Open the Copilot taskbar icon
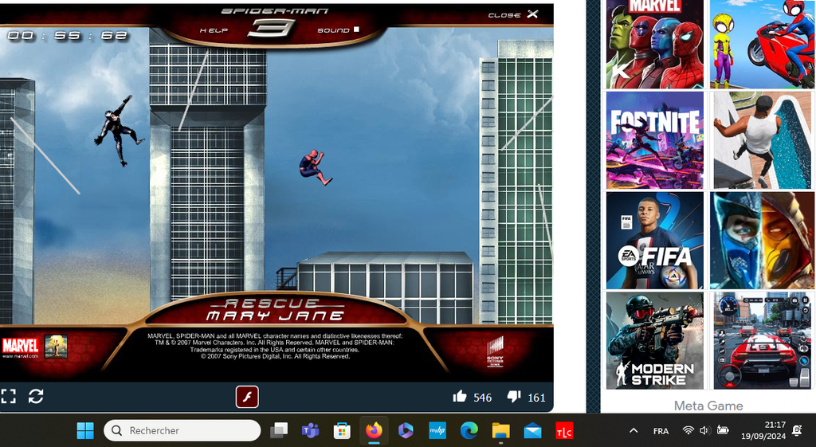 [406, 430]
